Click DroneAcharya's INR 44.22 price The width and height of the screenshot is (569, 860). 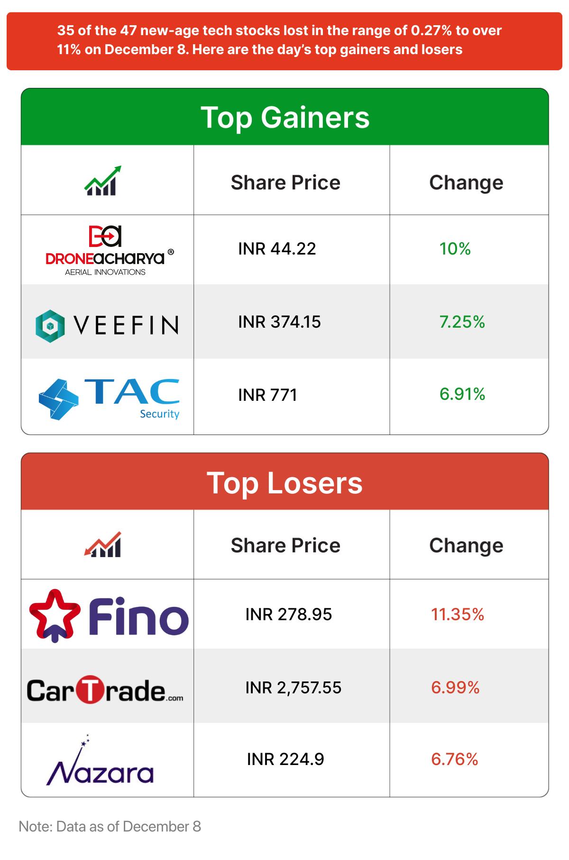point(277,249)
